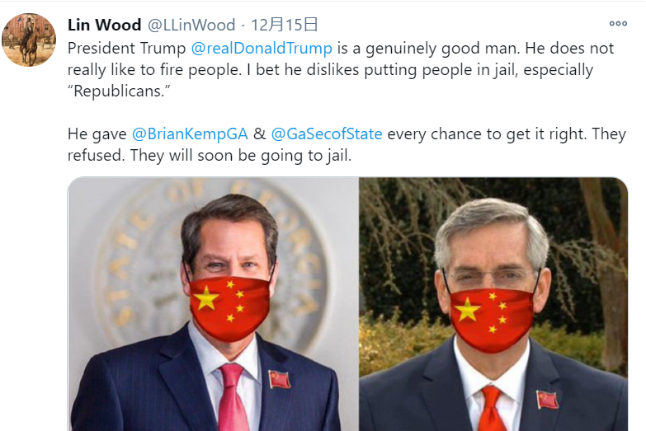Open the @GaSecofState mention link
The width and height of the screenshot is (646, 431).
coord(327,134)
